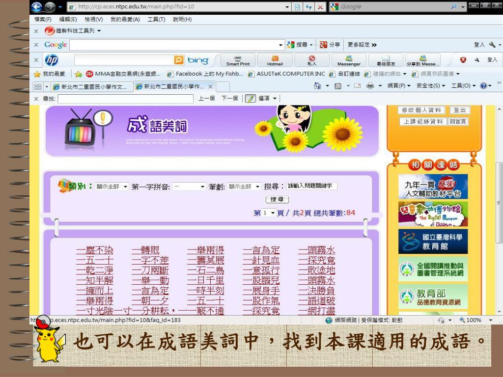Image resolution: width=503 pixels, height=377 pixels.
Task: Open the 類別 顯示全部 dropdown
Action: (112, 187)
